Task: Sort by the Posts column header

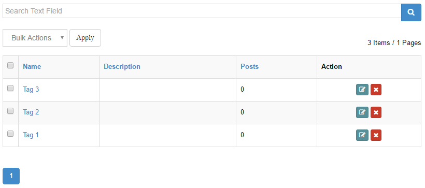Action: tap(250, 67)
